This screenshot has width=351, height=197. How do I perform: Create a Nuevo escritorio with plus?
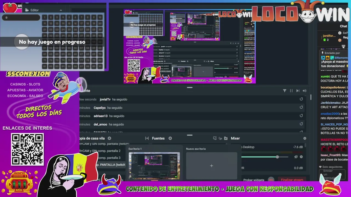pyautogui.click(x=211, y=166)
